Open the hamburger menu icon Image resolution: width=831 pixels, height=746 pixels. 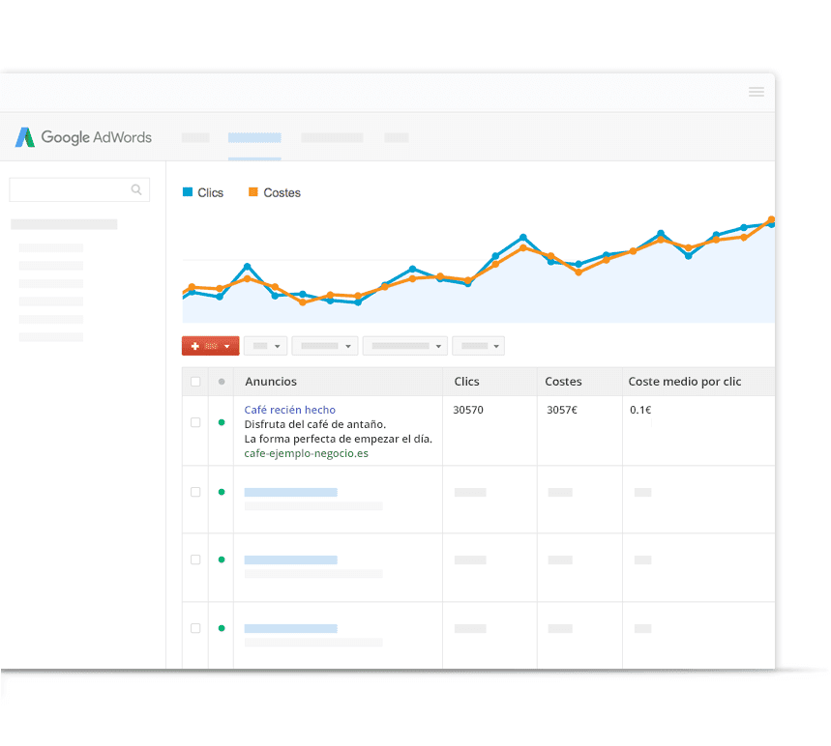pyautogui.click(x=757, y=92)
